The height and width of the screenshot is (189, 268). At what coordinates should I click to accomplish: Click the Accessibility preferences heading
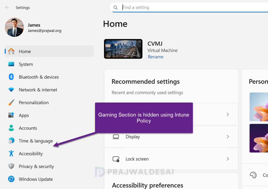pos(148,185)
